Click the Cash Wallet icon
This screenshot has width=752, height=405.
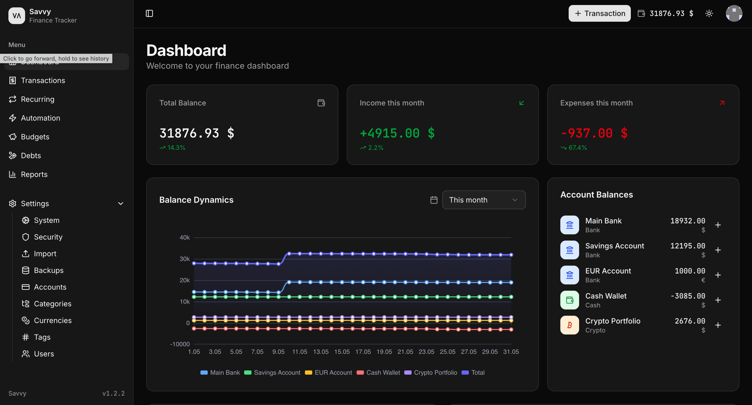point(570,300)
